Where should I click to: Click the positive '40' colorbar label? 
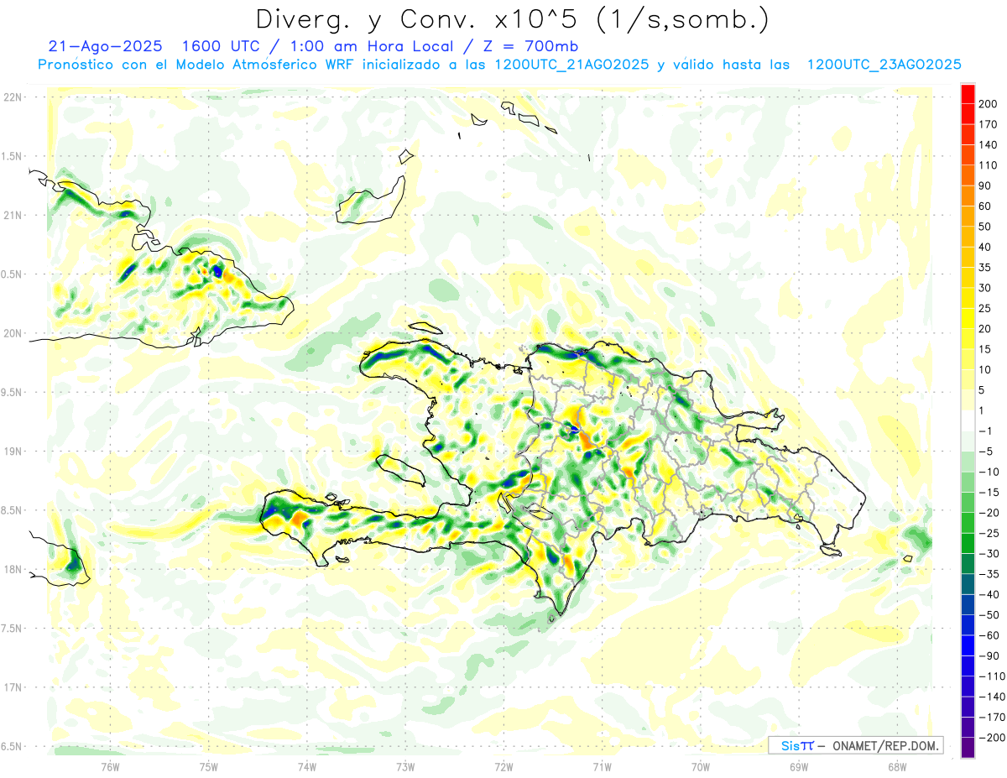click(x=985, y=247)
